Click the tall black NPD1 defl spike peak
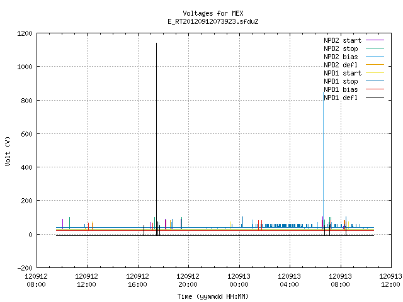 point(156,43)
